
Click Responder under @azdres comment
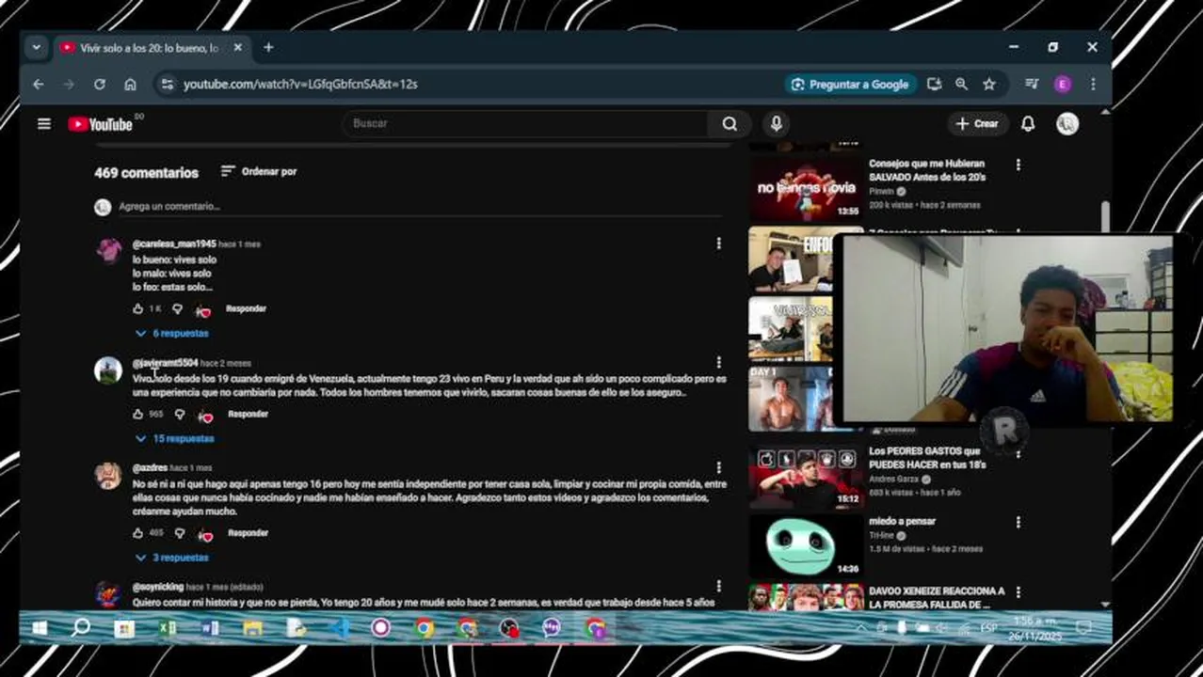click(249, 532)
